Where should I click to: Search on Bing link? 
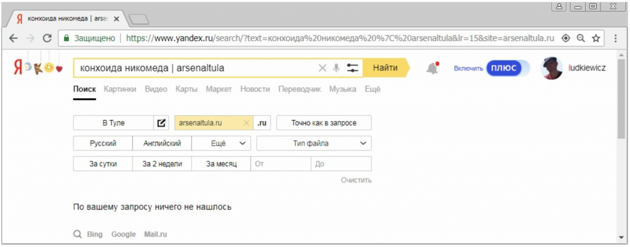[95, 234]
